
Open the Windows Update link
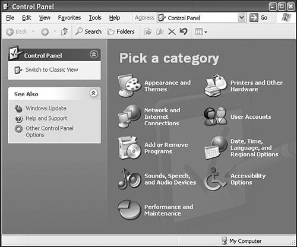[x=46, y=109]
